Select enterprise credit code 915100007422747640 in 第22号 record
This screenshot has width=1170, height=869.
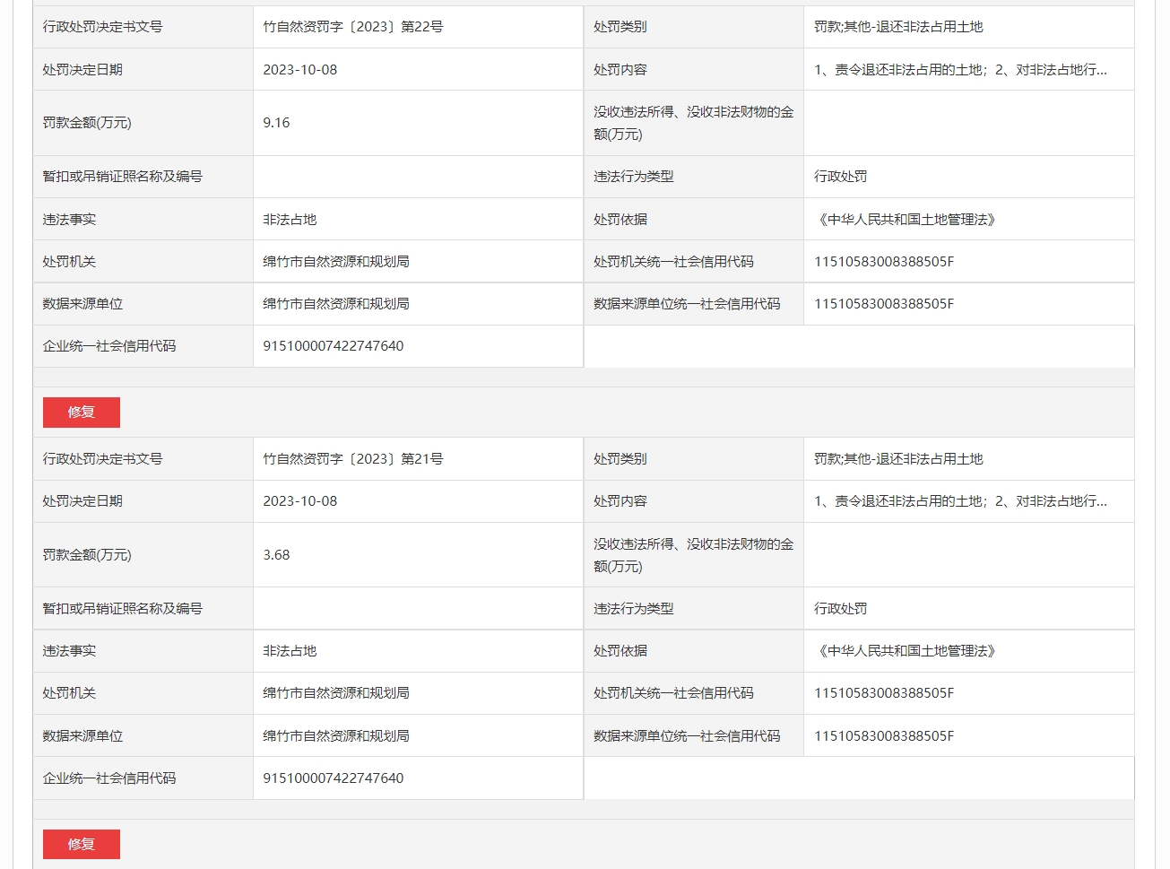pos(333,346)
